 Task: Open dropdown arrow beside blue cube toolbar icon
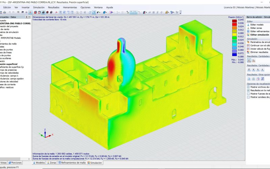(106, 13)
